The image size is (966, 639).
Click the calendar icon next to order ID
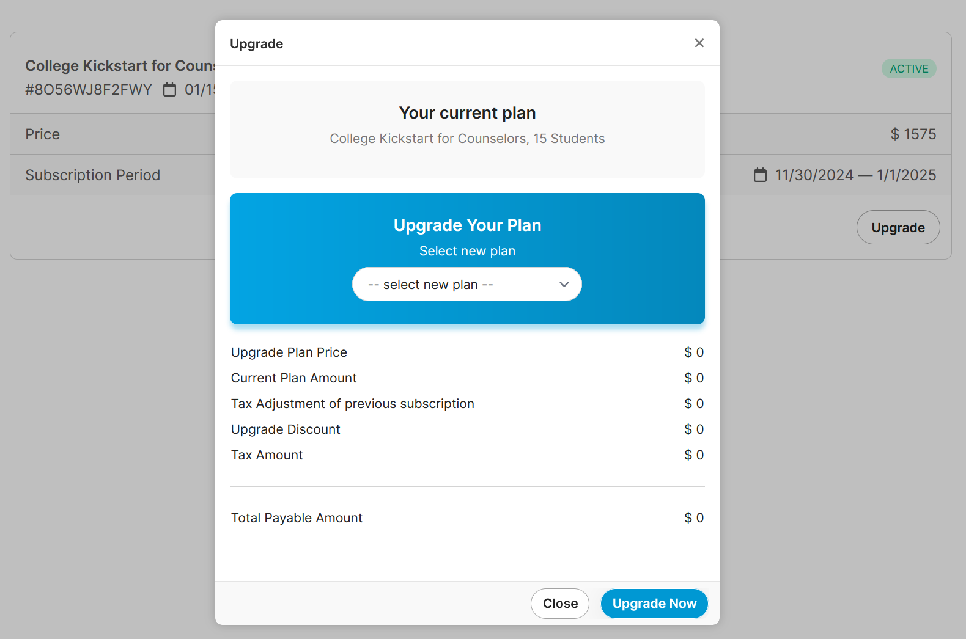pos(169,90)
